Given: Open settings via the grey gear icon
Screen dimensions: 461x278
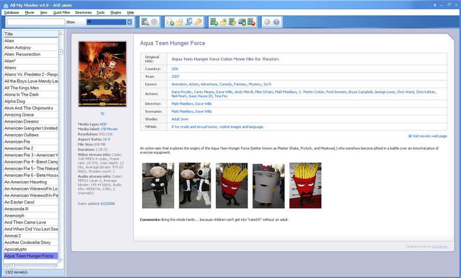Looking at the screenshot, I should tap(267, 22).
